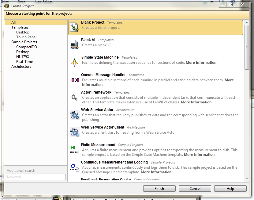Click the Cancel button
Image resolution: width=254 pixels, height=200 pixels.
tap(195, 188)
